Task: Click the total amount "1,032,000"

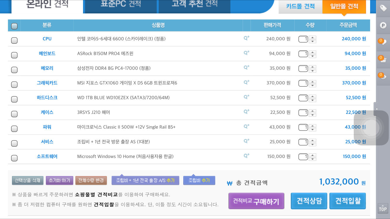Action: [x=339, y=182]
